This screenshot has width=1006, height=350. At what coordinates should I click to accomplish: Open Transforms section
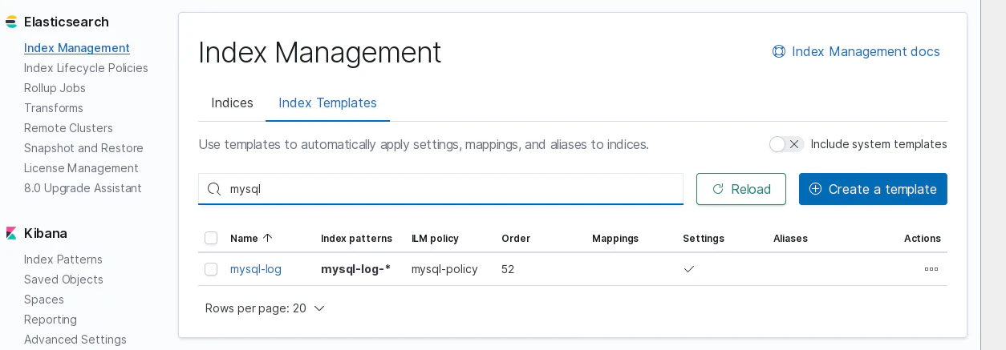pyautogui.click(x=54, y=108)
